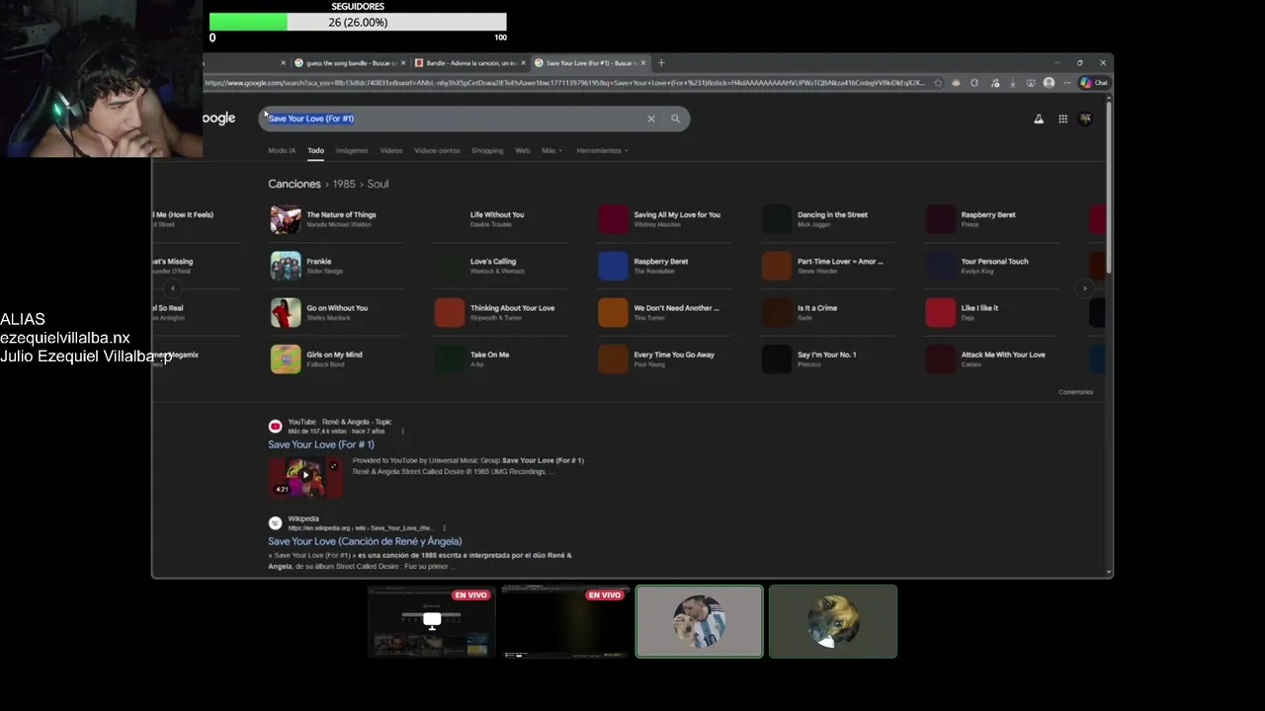The image size is (1265, 711).
Task: Clear the Google search box with the X
Action: (650, 118)
